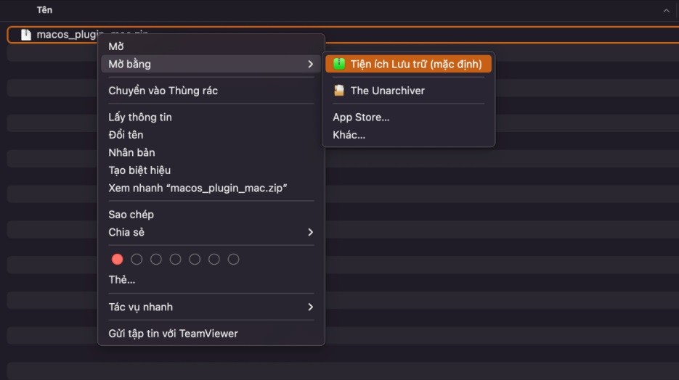Choose Khác... in Open With submenu
The width and height of the screenshot is (679, 380).
click(x=408, y=135)
